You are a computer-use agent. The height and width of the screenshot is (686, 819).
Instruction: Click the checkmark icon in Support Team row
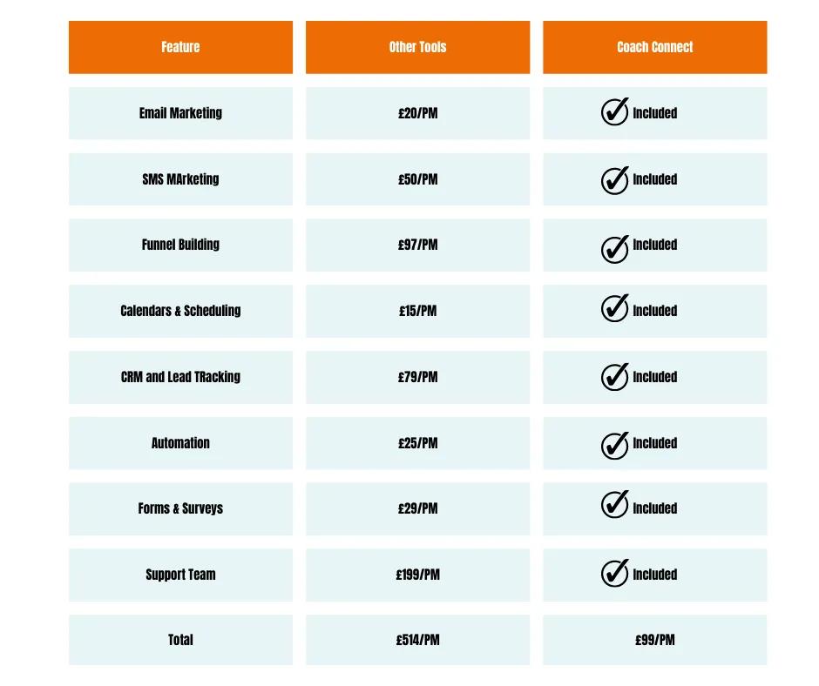tap(615, 573)
